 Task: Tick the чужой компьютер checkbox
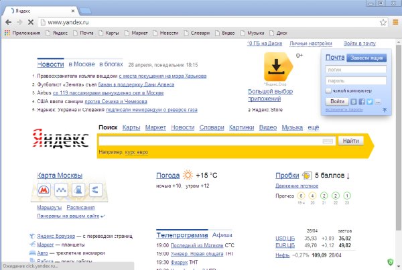pos(328,90)
